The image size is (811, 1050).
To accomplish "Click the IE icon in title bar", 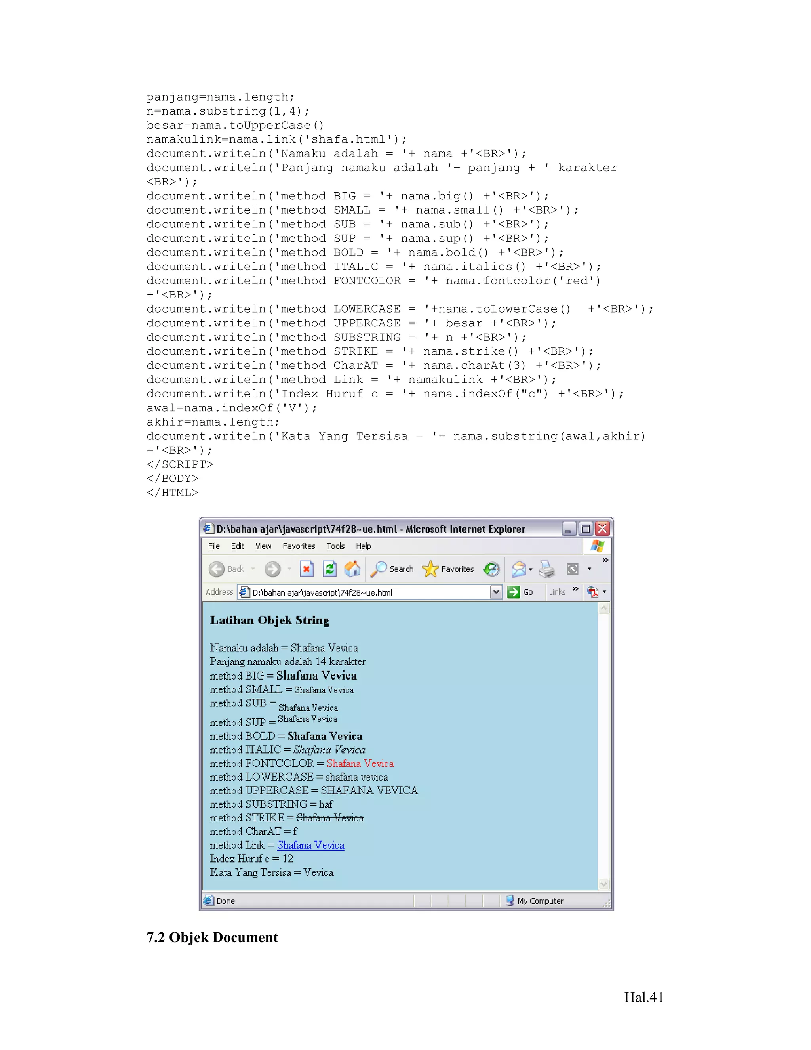I will click(208, 529).
